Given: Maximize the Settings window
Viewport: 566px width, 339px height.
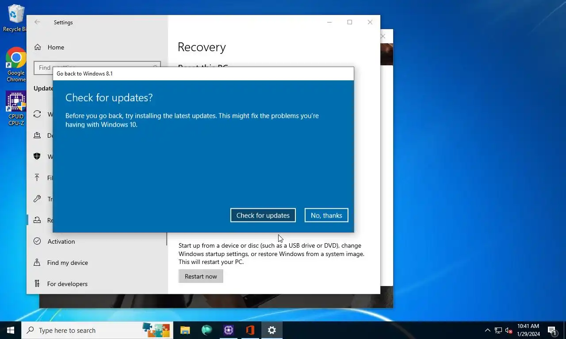Looking at the screenshot, I should [x=350, y=22].
